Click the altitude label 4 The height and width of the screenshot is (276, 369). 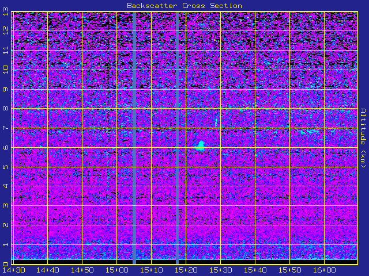[6, 186]
